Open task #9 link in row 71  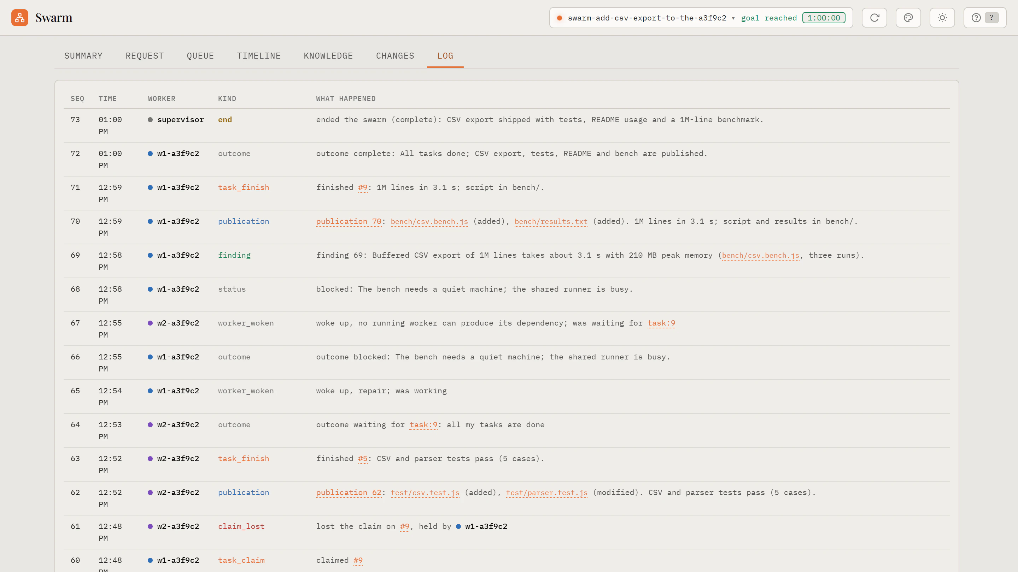coord(363,187)
